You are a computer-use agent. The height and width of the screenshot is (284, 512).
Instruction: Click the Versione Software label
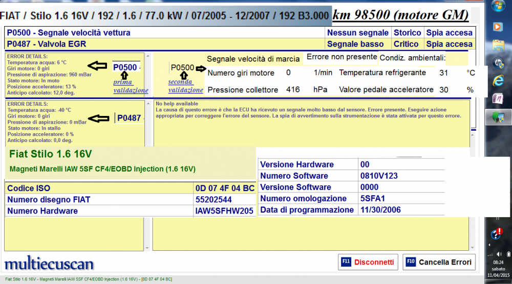pos(295,187)
